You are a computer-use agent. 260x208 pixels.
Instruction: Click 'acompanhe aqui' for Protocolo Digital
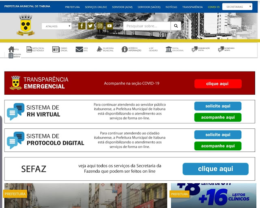[218, 146]
